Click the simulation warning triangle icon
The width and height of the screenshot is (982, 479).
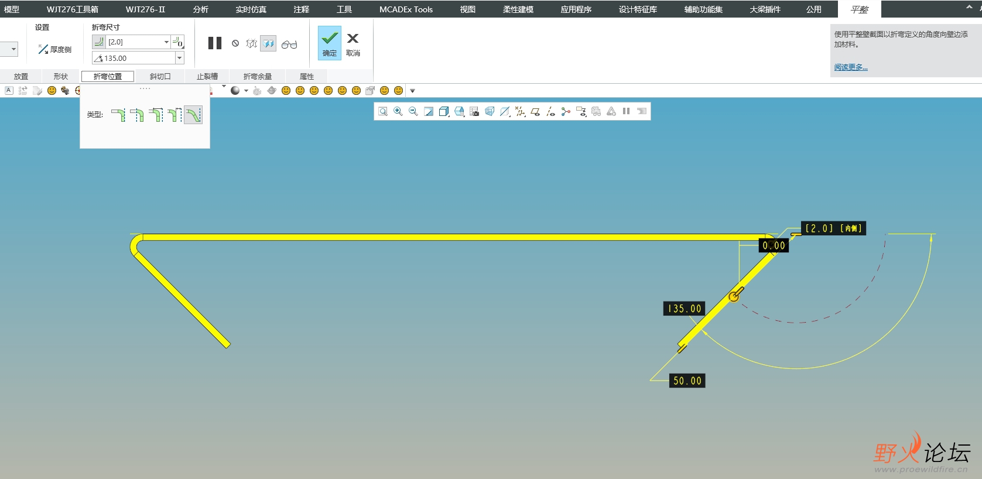[x=611, y=111]
